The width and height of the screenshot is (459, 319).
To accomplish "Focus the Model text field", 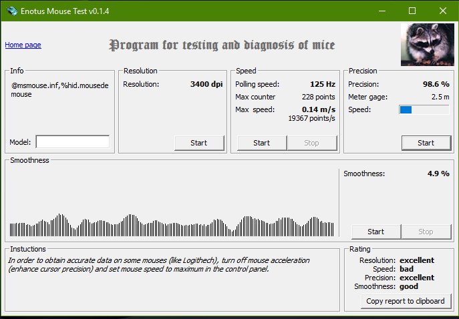I will point(72,141).
